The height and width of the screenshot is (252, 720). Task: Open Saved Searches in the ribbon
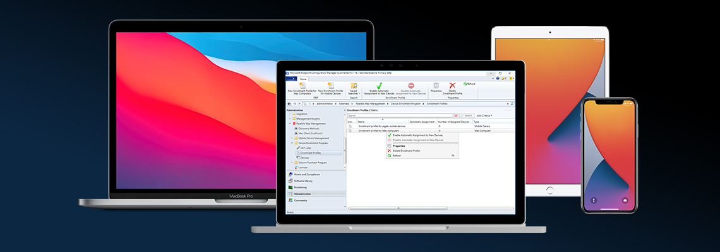[x=354, y=89]
